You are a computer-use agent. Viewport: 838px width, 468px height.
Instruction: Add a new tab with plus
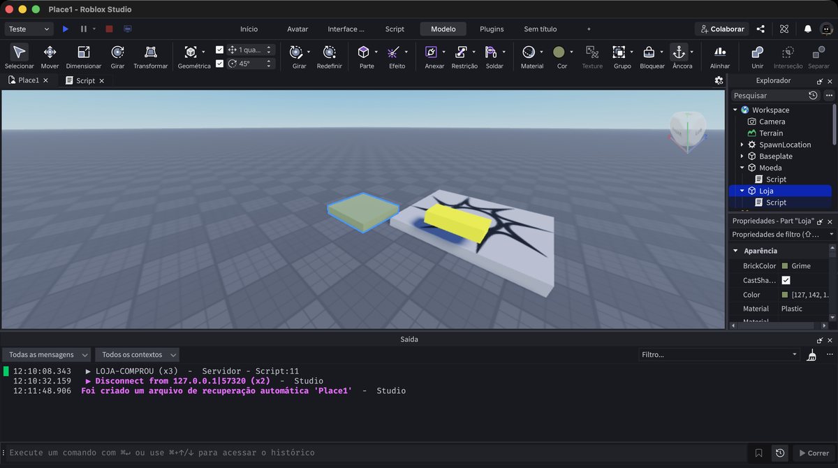pyautogui.click(x=589, y=29)
